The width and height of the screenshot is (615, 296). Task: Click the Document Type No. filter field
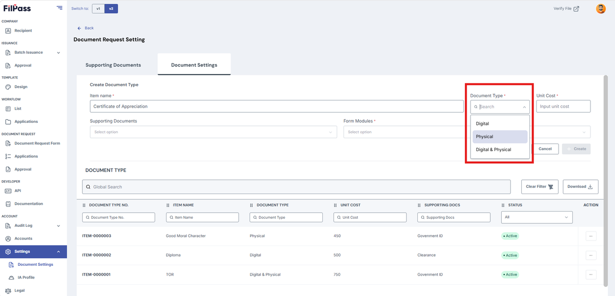click(118, 217)
